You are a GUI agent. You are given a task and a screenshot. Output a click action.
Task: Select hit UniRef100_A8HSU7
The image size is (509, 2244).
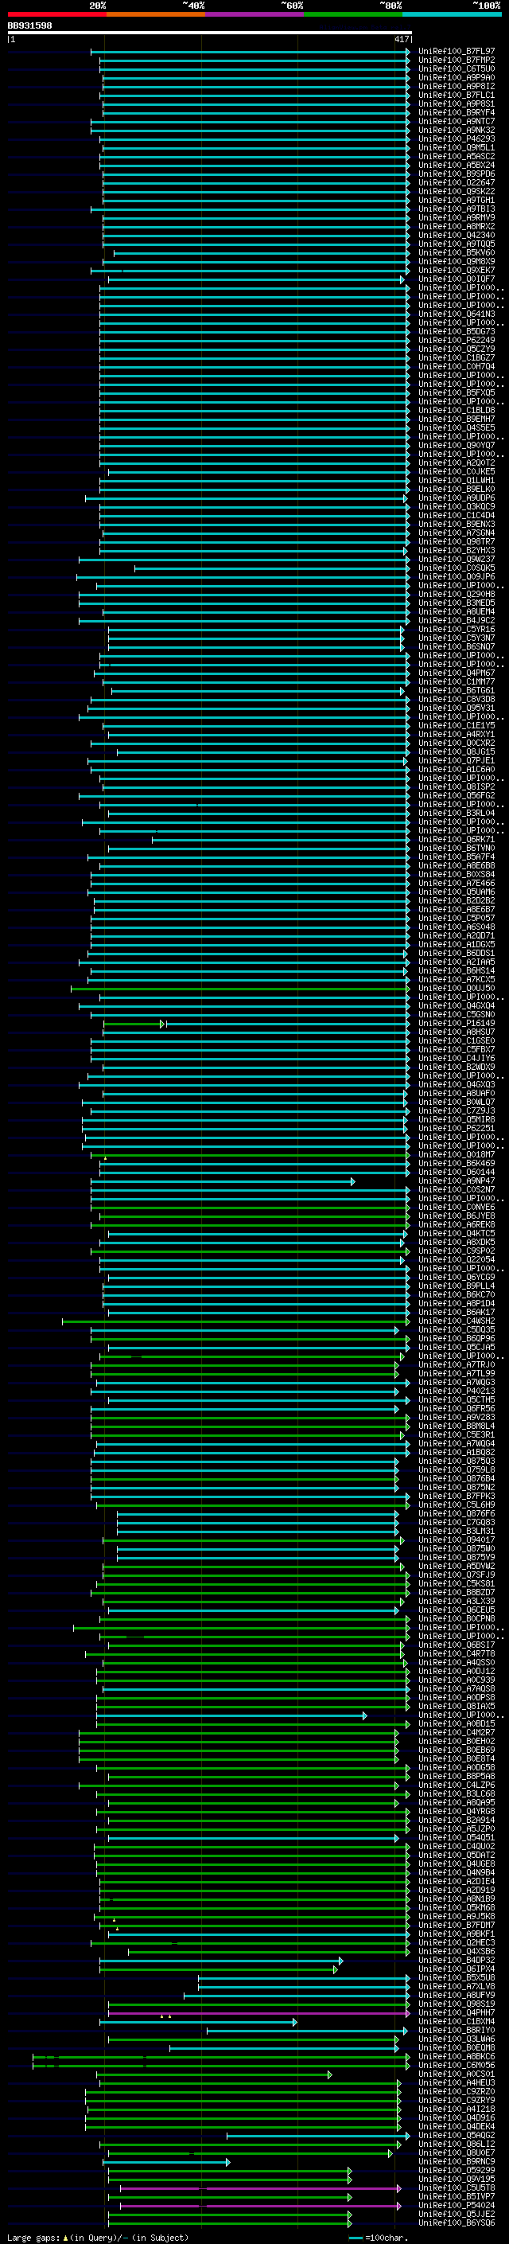pyautogui.click(x=456, y=1032)
